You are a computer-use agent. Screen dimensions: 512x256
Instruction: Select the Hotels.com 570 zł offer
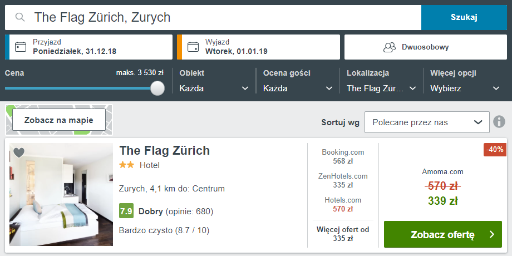343,204
